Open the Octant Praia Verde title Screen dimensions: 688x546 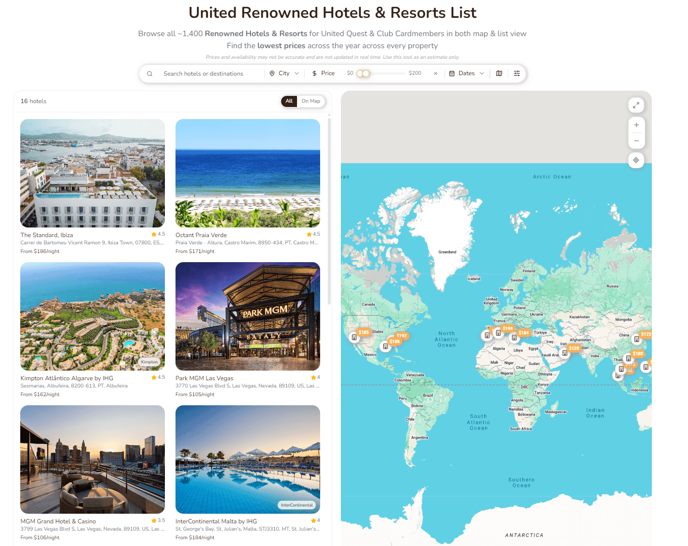201,235
